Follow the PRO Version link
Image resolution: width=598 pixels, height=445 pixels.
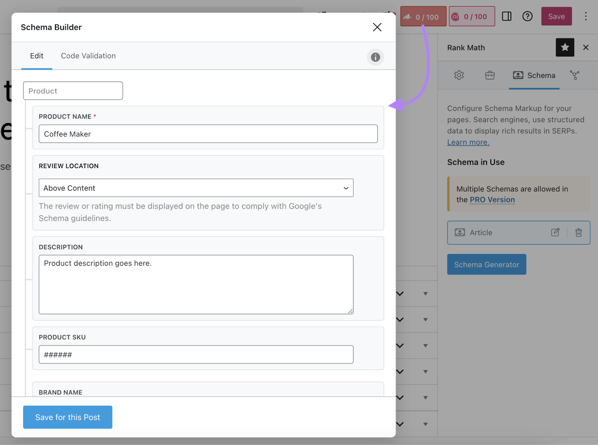tap(492, 200)
